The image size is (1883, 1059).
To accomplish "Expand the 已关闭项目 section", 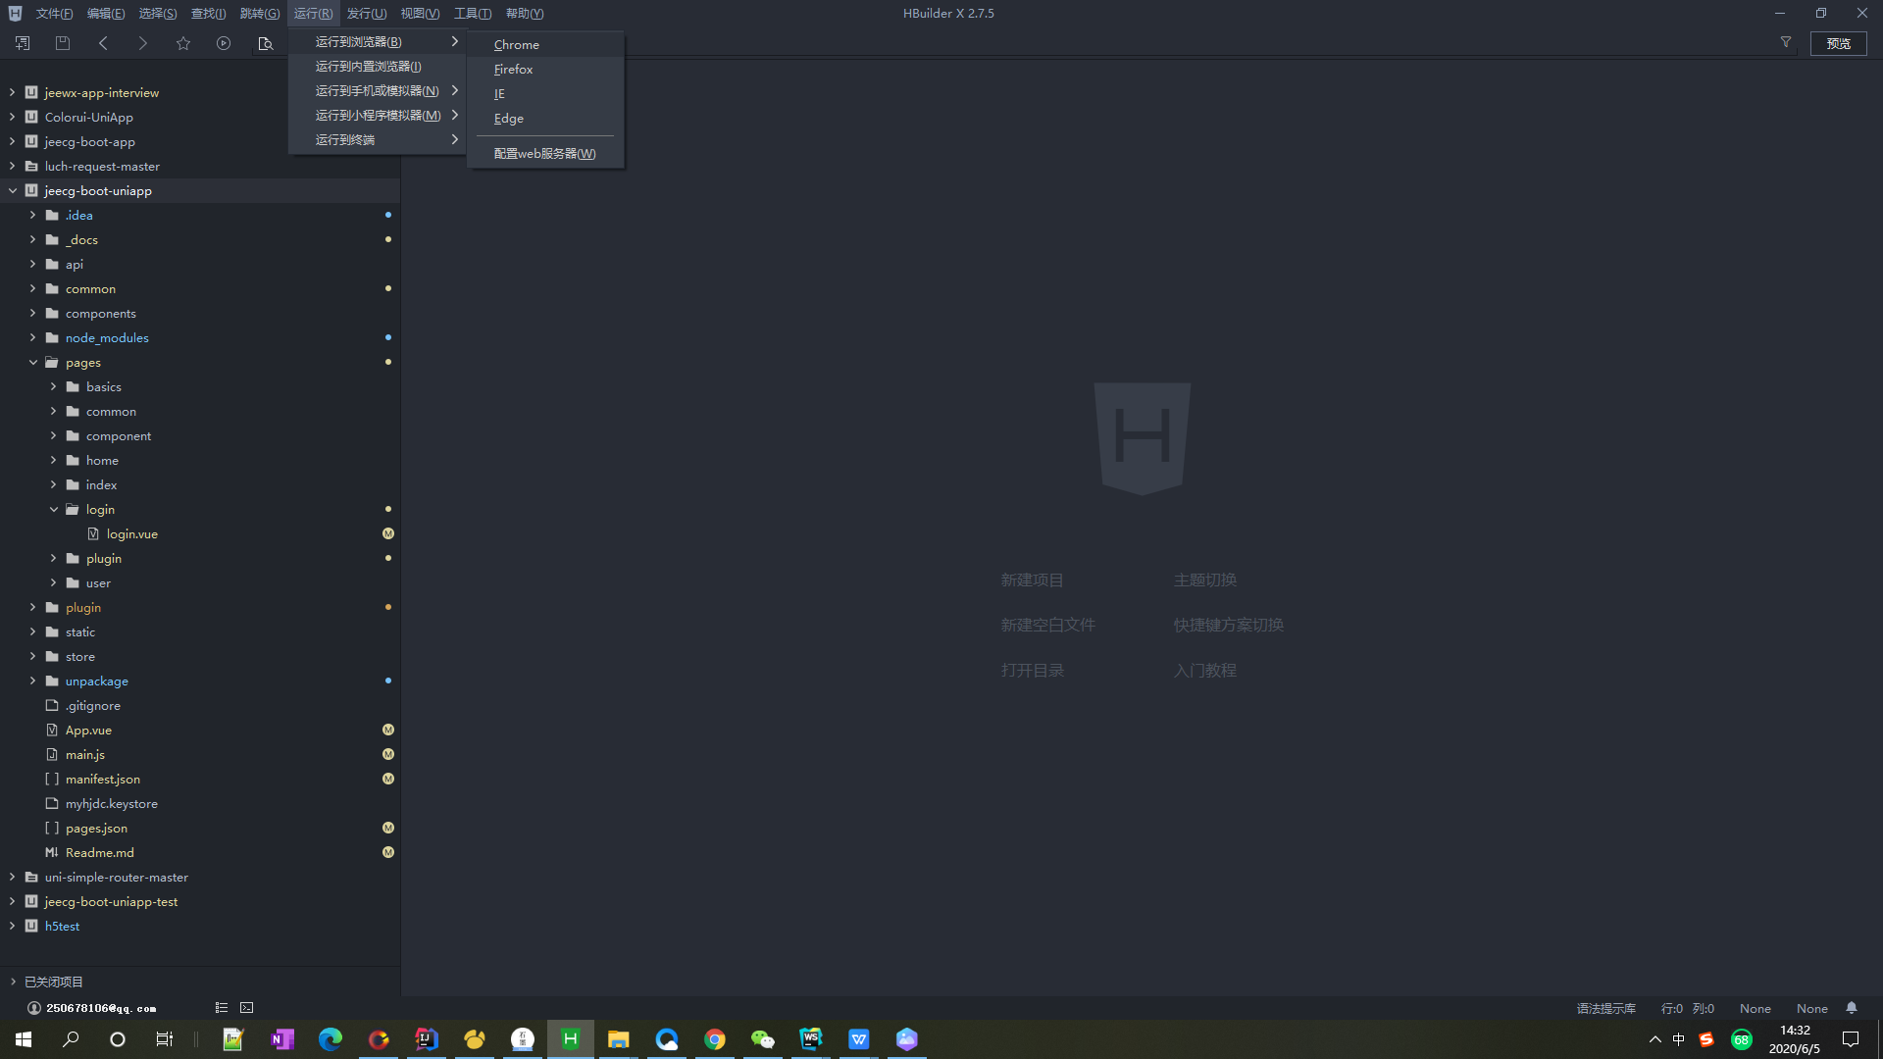I will pyautogui.click(x=13, y=982).
